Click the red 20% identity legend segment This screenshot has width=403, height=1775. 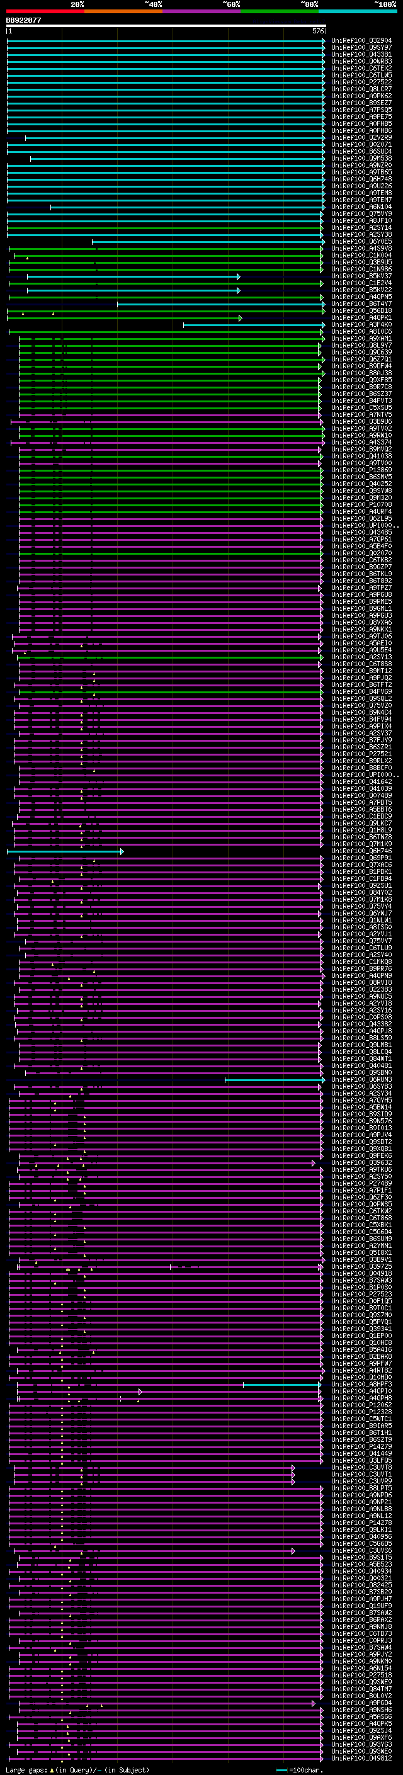click(x=45, y=11)
